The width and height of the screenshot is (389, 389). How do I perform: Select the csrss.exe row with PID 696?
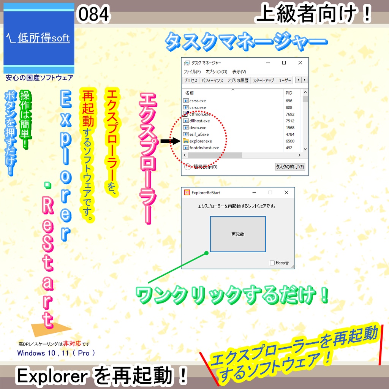(x=242, y=101)
